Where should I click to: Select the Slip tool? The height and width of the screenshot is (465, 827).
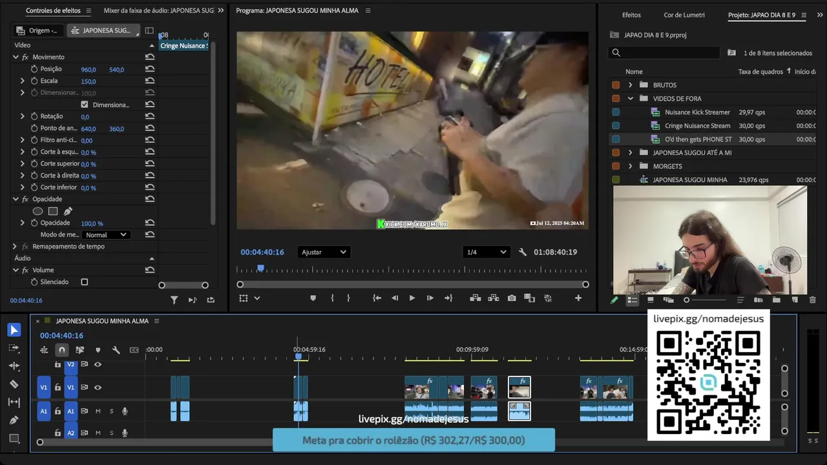pyautogui.click(x=14, y=402)
